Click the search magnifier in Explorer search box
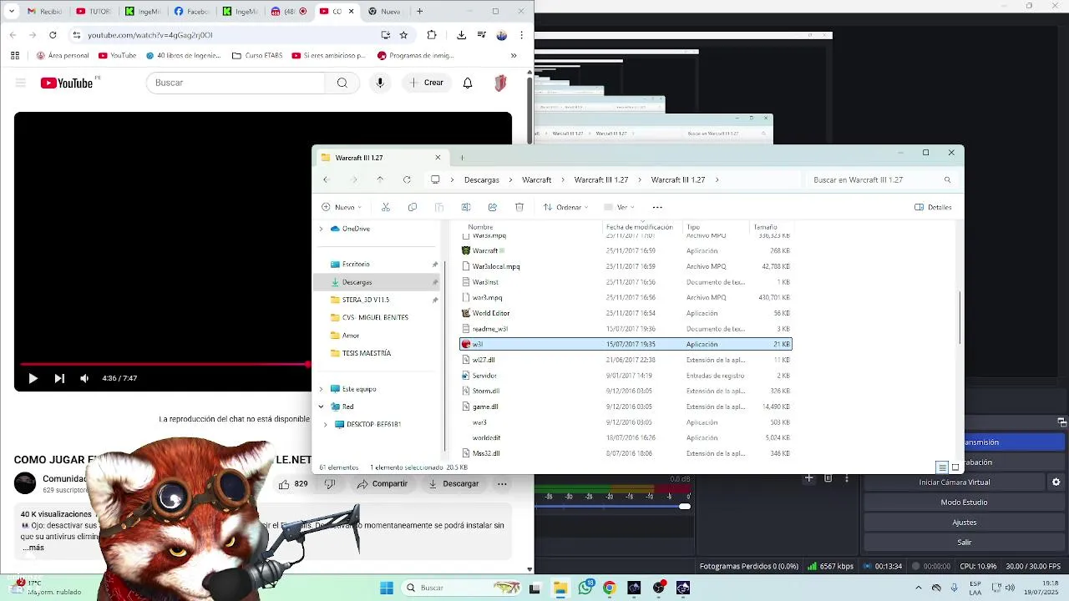Viewport: 1069px width, 601px height. tap(947, 179)
